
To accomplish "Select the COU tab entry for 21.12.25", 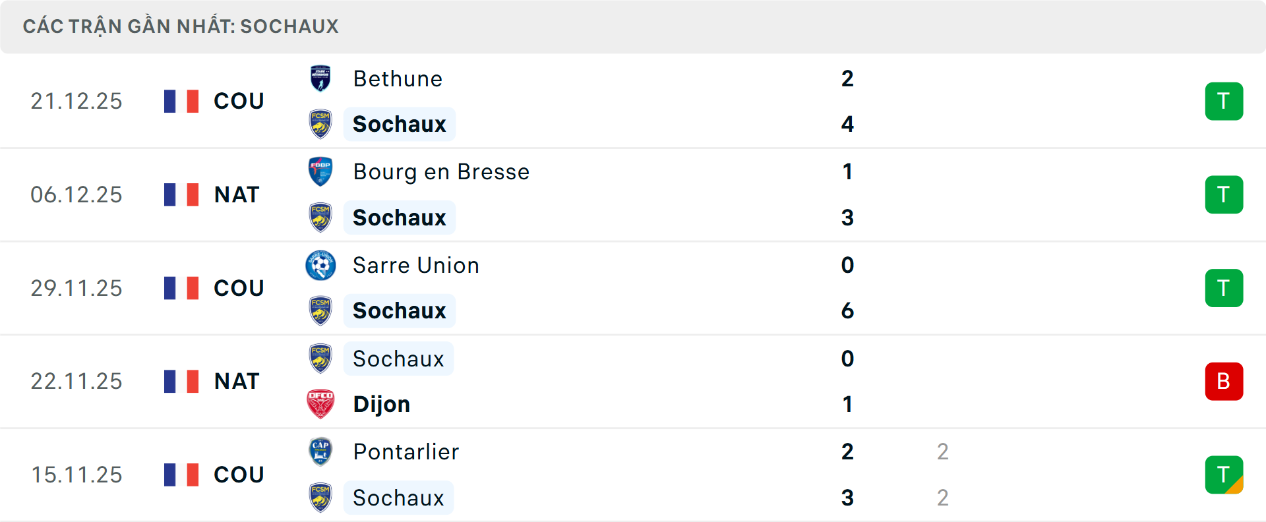I will click(237, 101).
